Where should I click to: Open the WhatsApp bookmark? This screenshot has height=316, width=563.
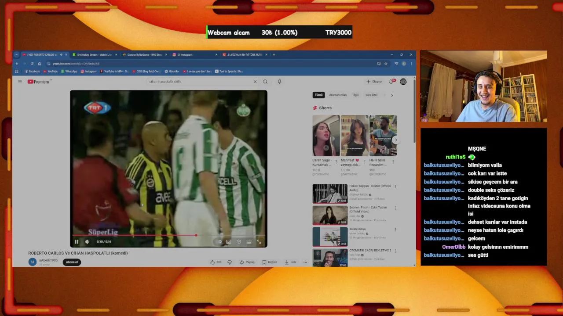[69, 71]
